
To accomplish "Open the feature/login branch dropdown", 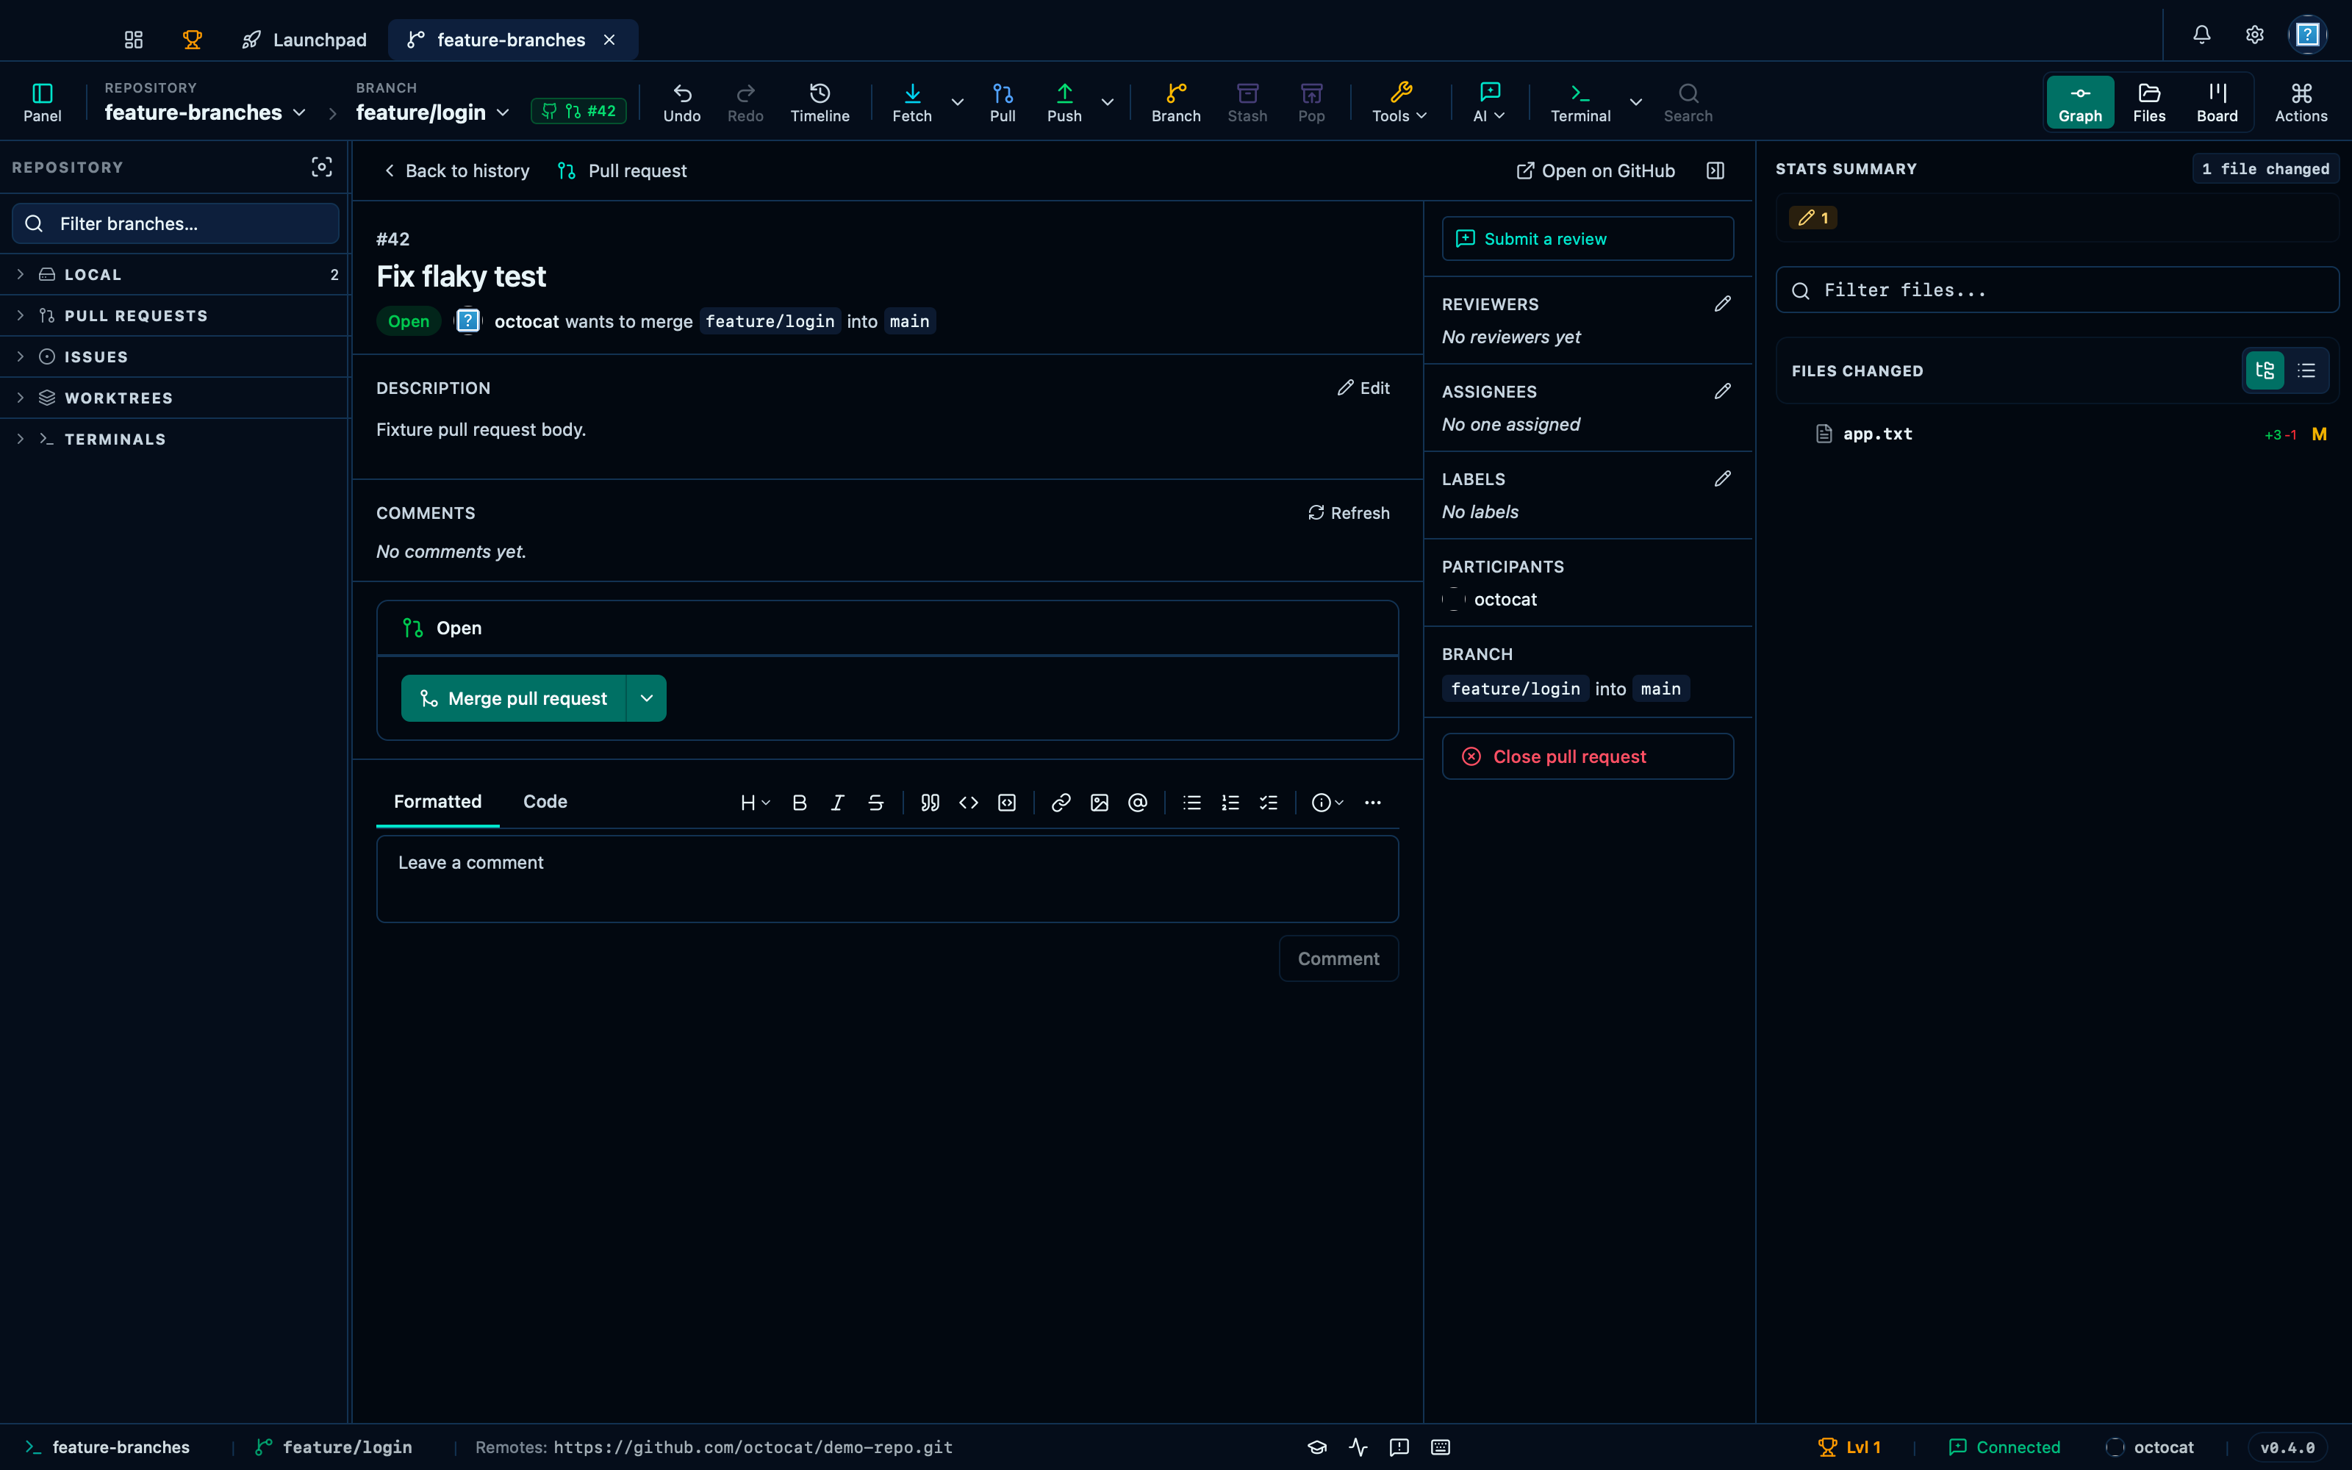I will point(432,112).
